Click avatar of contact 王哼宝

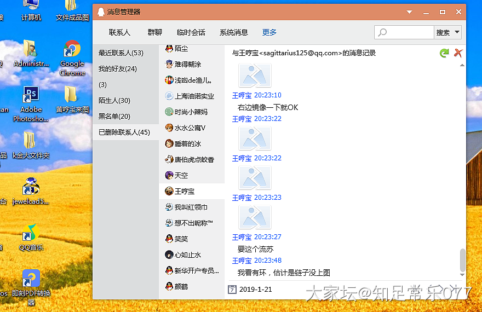click(x=169, y=192)
